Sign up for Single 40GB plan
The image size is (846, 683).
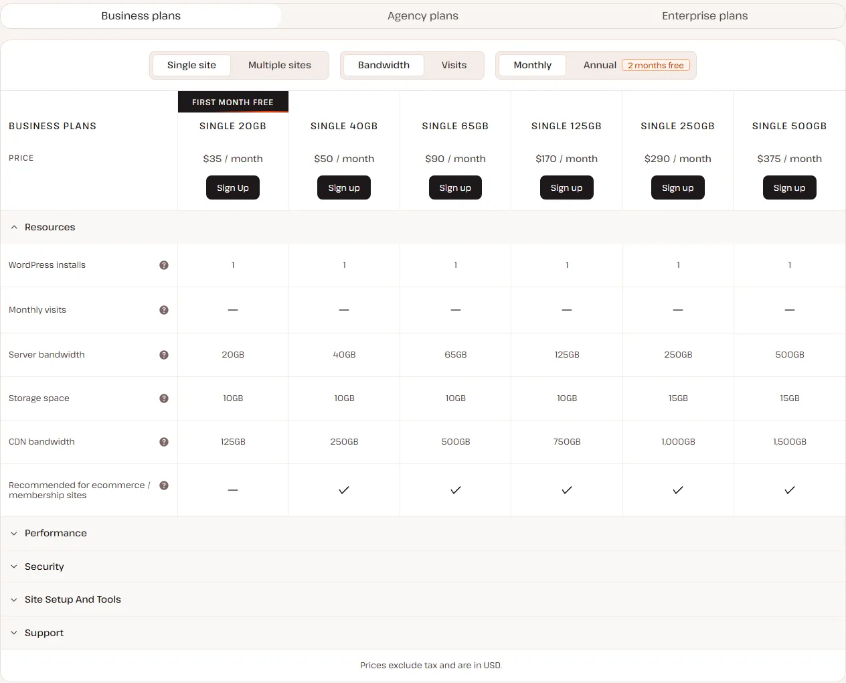pos(344,188)
